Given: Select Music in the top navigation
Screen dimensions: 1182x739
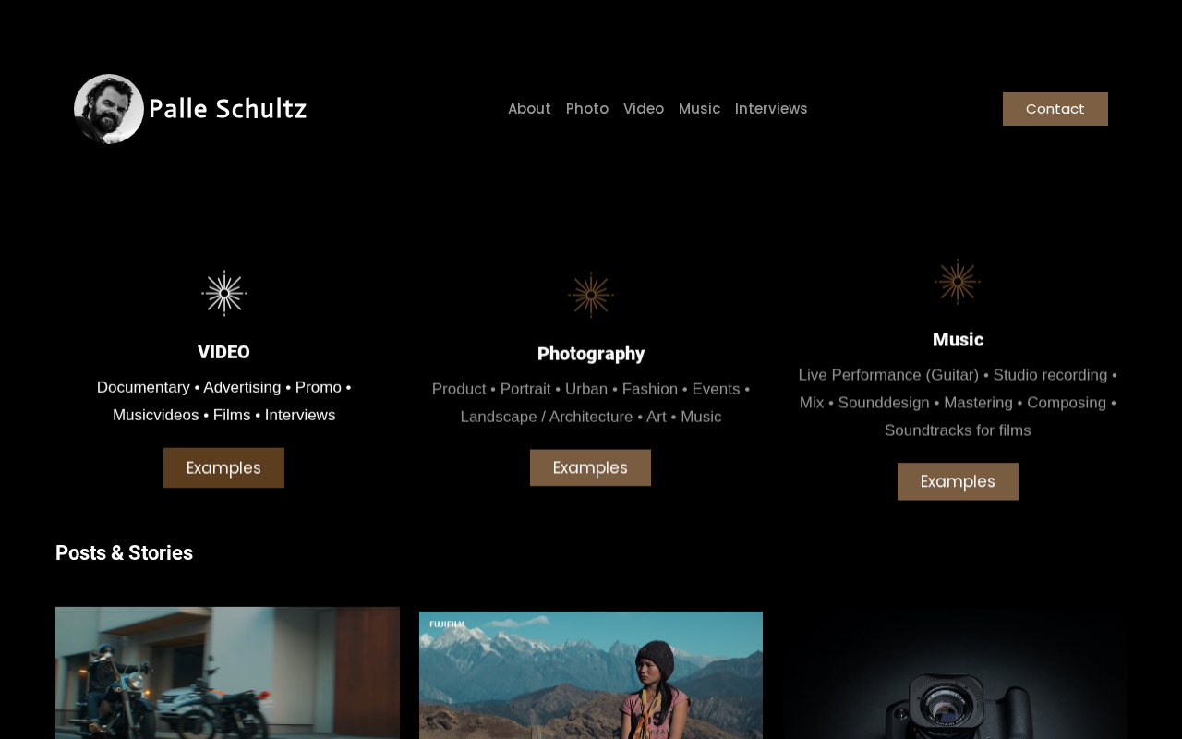Looking at the screenshot, I should click(699, 109).
